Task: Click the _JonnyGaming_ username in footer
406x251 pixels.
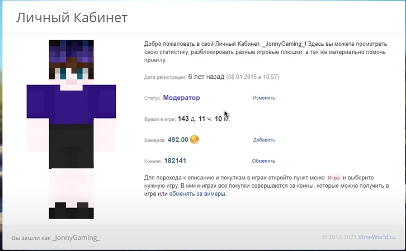Action: (77, 238)
